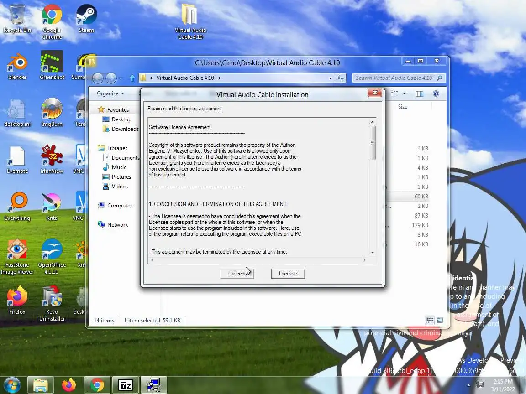Click Explorer's Back navigation button
Viewport: 526px width, 394px height.
click(x=98, y=78)
